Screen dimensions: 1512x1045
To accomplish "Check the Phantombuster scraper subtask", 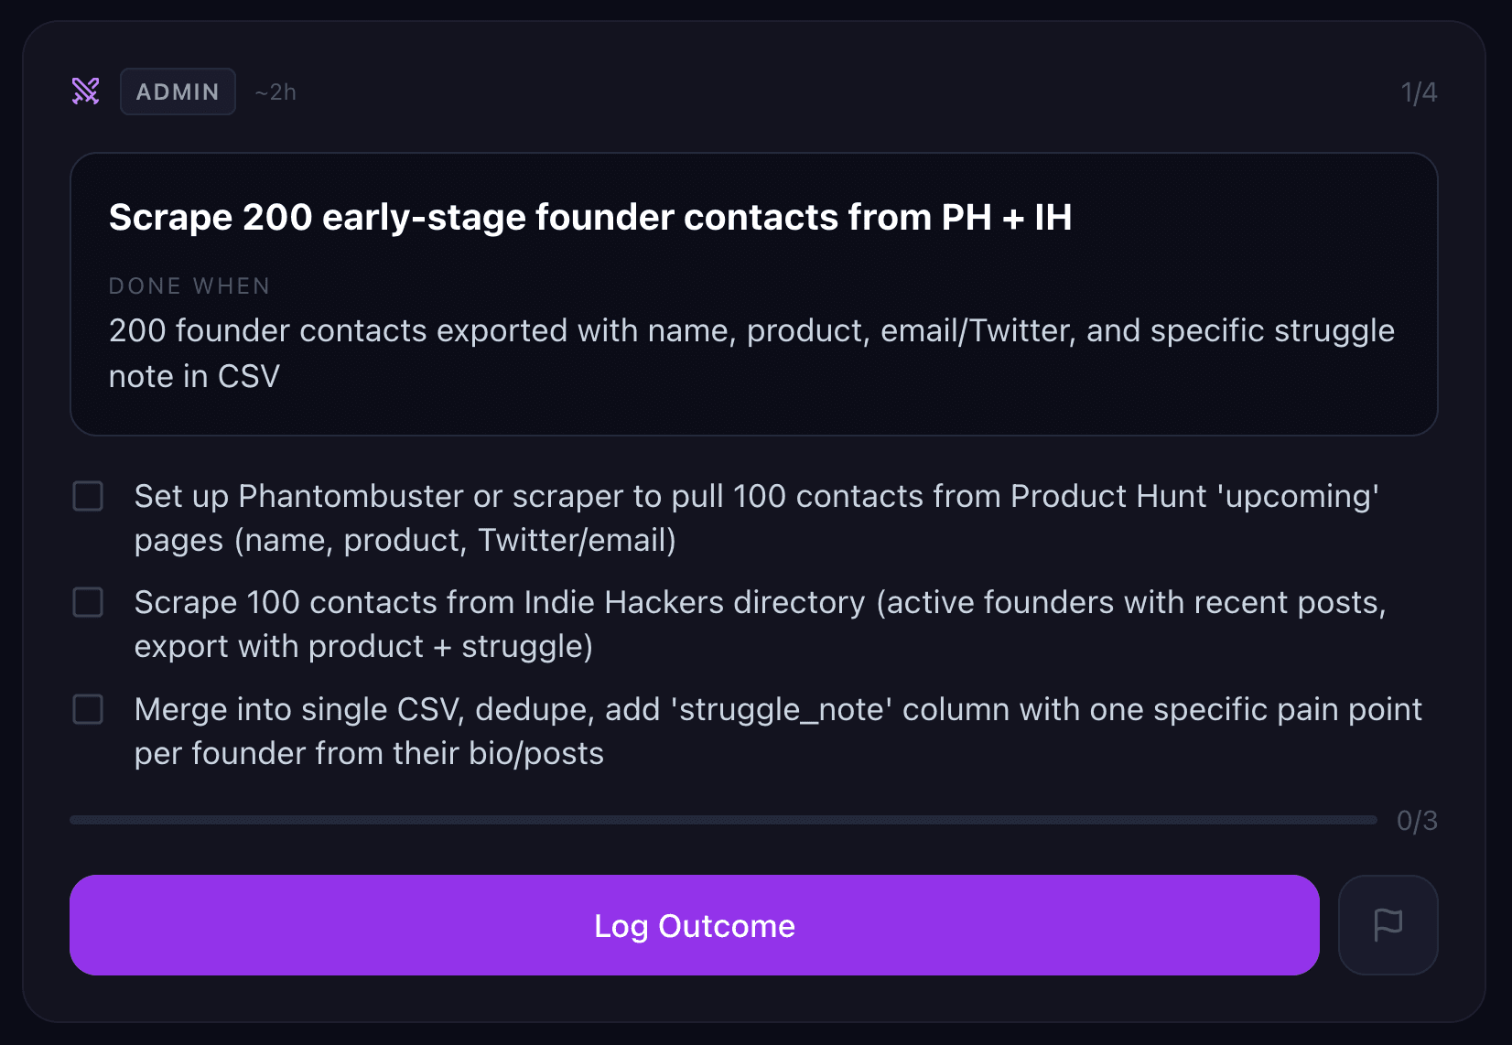I will 88,497.
